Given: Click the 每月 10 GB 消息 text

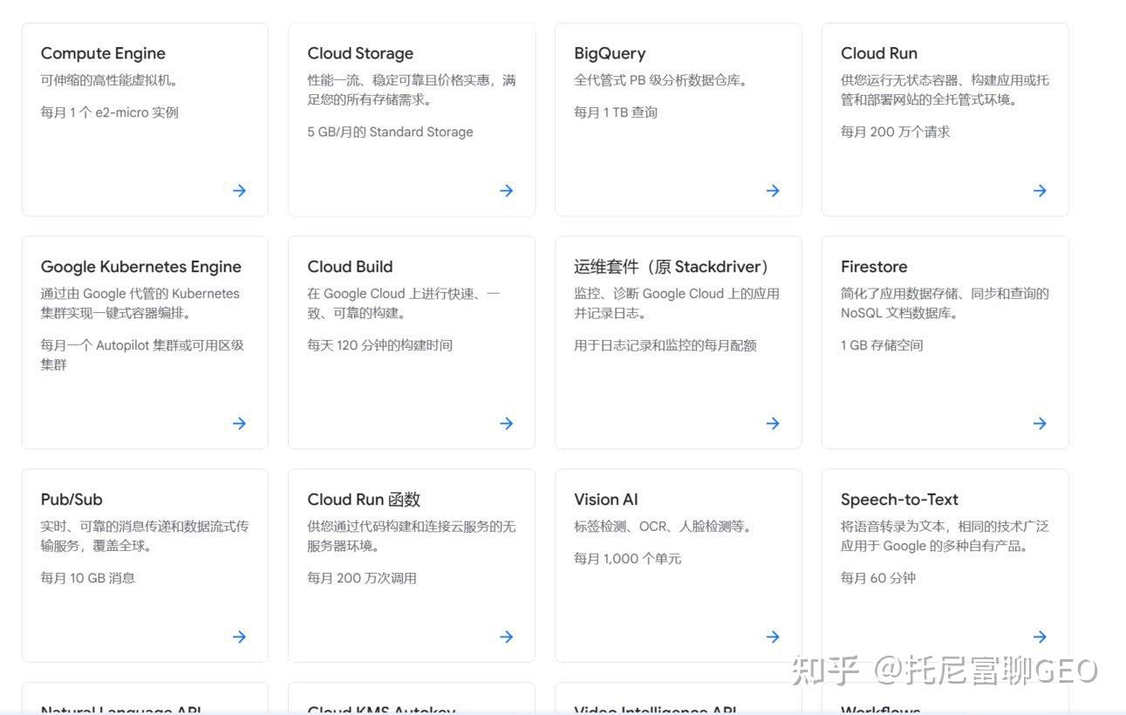Looking at the screenshot, I should [88, 577].
